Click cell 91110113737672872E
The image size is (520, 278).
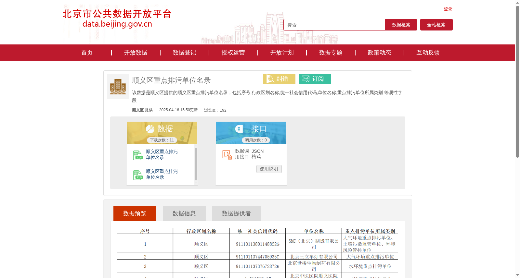click(x=257, y=266)
